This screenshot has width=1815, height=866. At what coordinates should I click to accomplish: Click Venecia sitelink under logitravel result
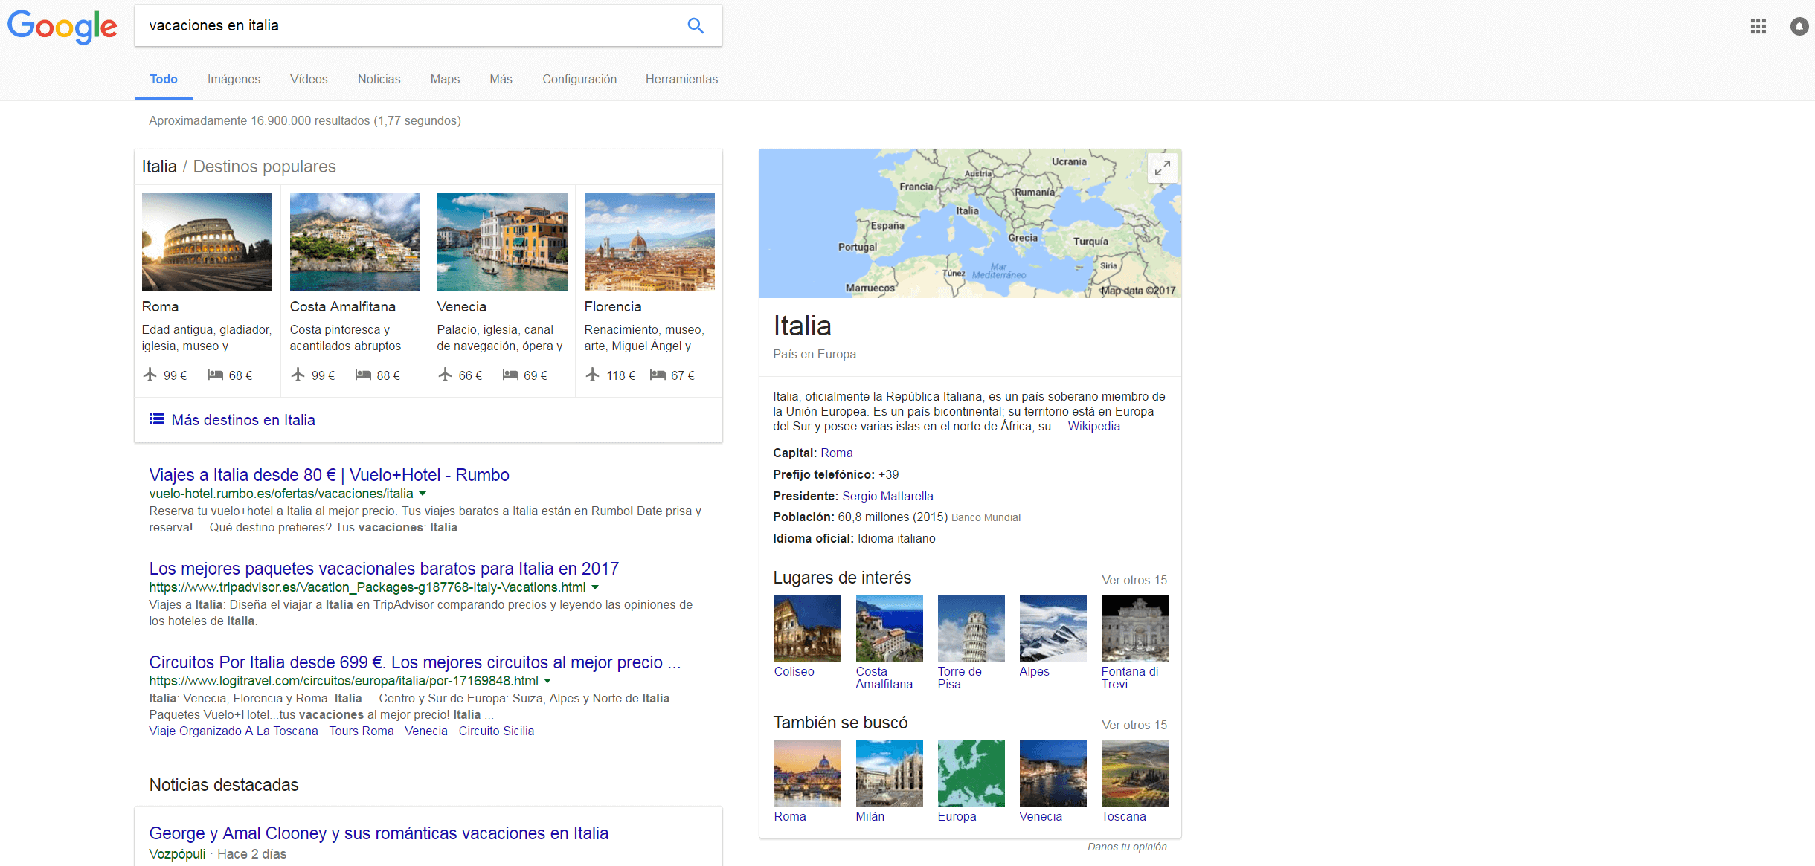point(426,731)
